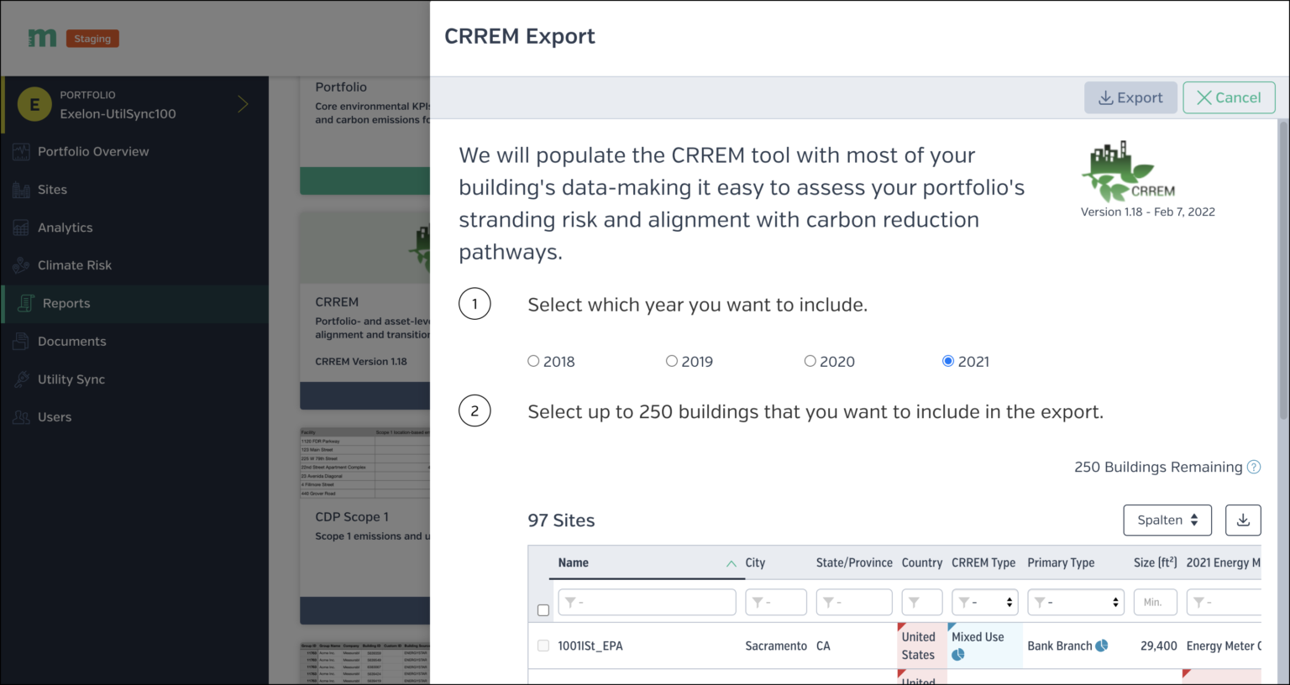Select the 2018 year radio button
Screen dimensions: 1290x685
(x=534, y=360)
